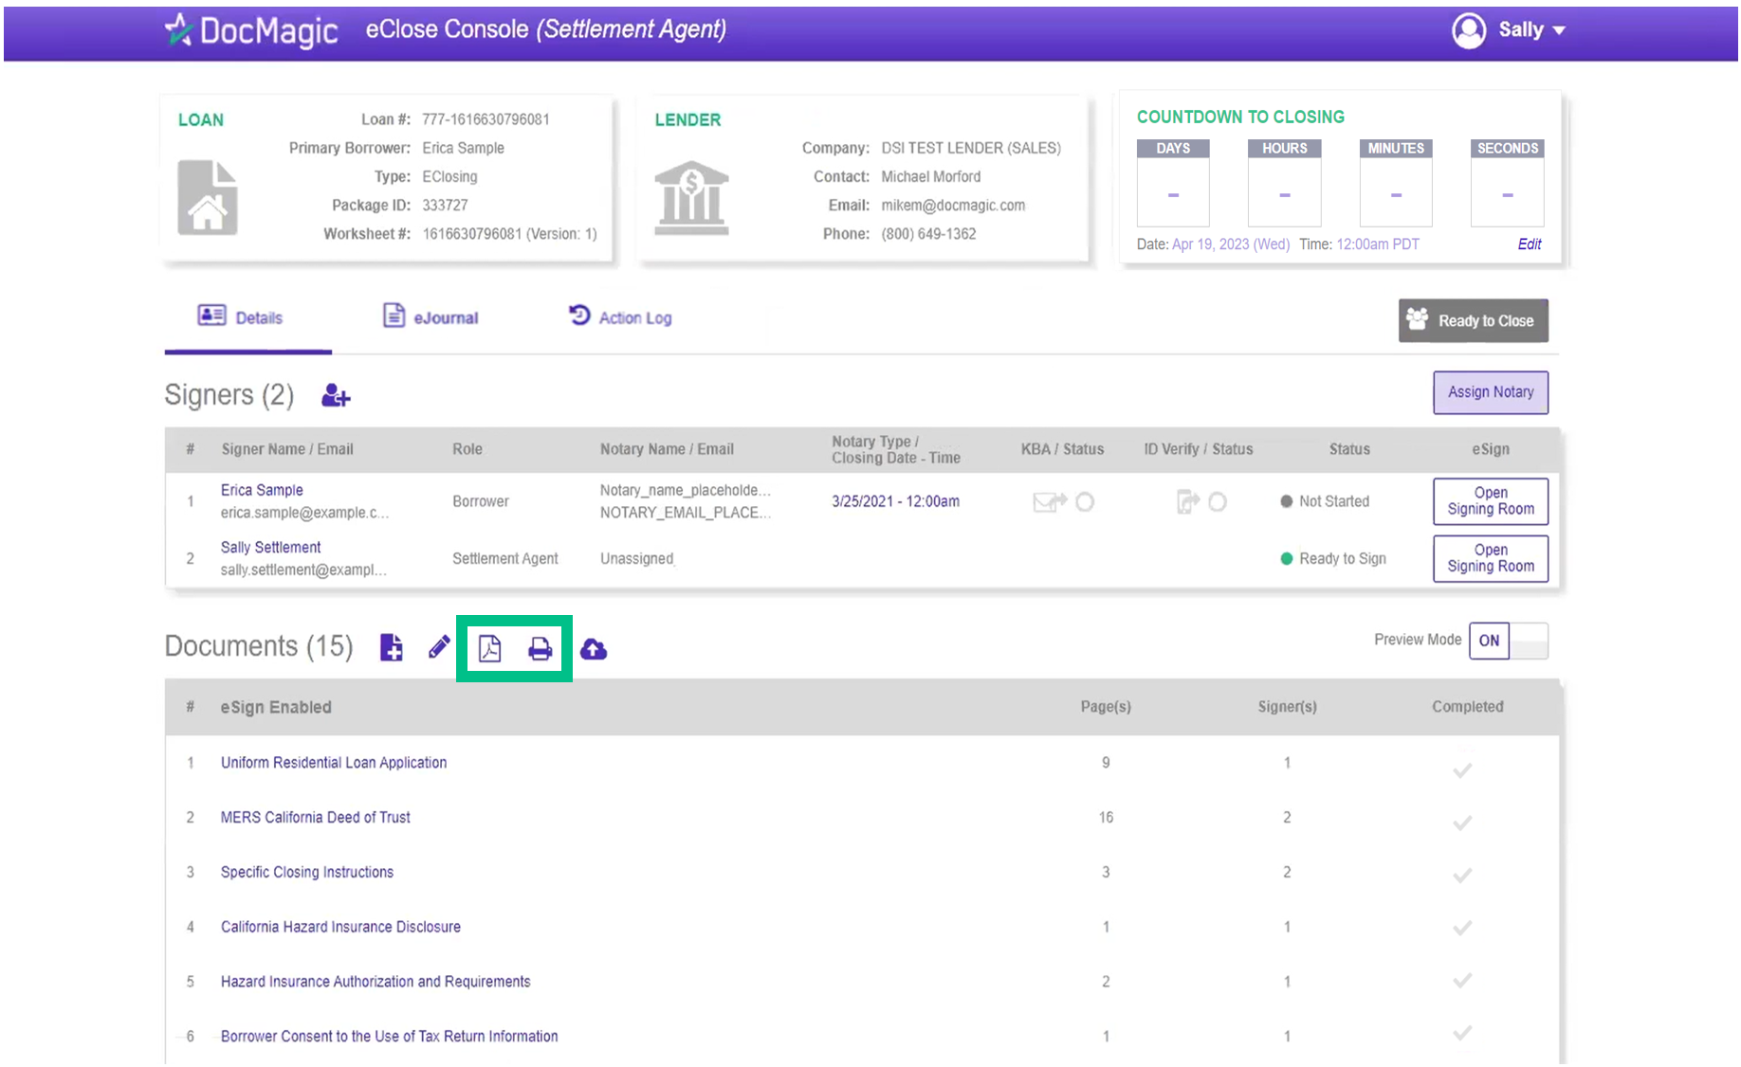The height and width of the screenshot is (1067, 1741).
Task: Click ID Verify icon for Erica Sample
Action: point(1186,501)
